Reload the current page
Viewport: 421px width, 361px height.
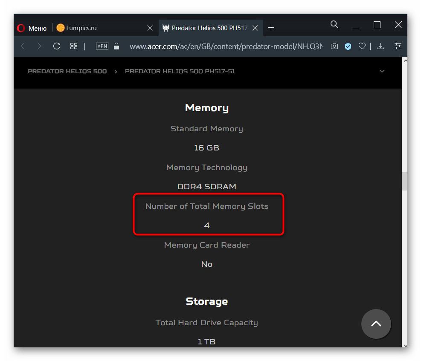(57, 46)
